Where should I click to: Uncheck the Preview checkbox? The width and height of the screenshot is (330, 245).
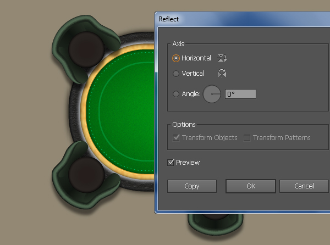(170, 163)
